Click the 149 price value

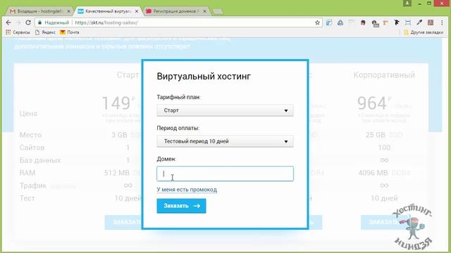point(116,103)
